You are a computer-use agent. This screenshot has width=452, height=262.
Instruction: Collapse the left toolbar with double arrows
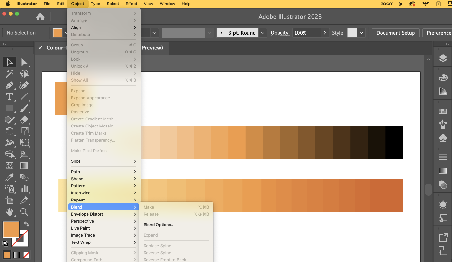4,44
